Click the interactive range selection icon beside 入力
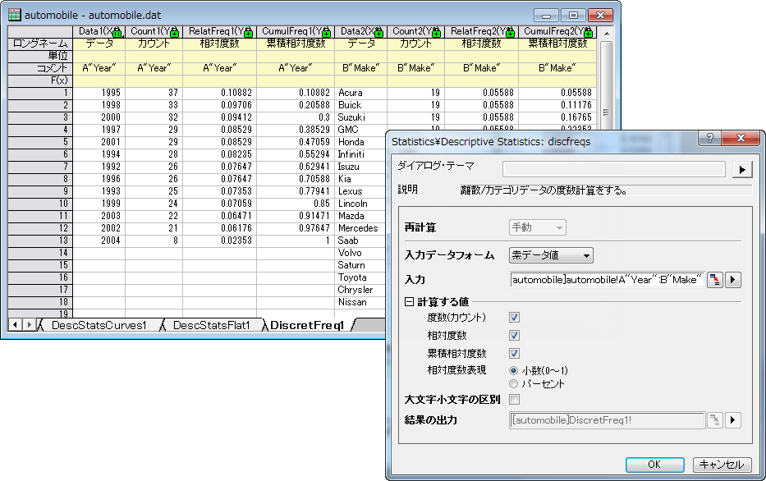Image resolution: width=766 pixels, height=481 pixels. [715, 280]
